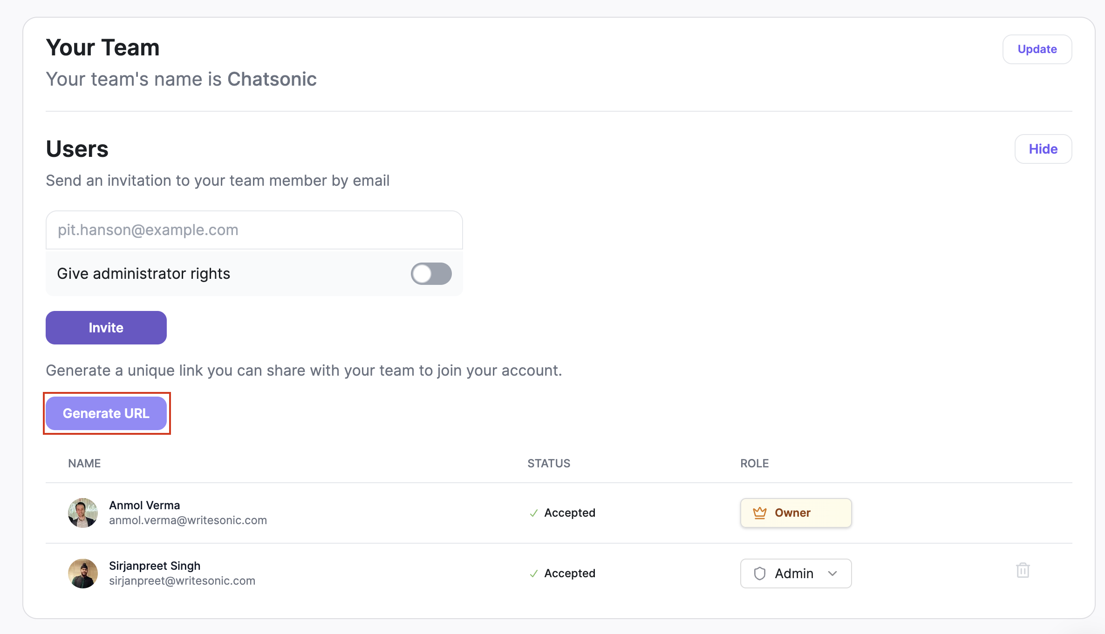The image size is (1105, 634).
Task: Click the crown icon in Owner badge
Action: tap(759, 513)
